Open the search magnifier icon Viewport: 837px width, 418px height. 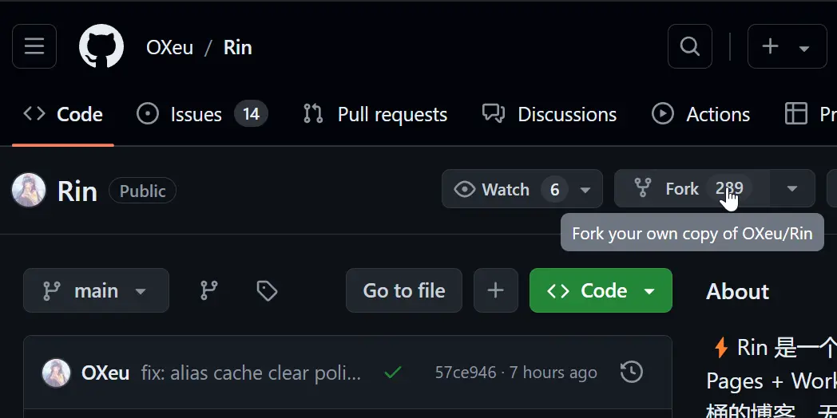689,46
